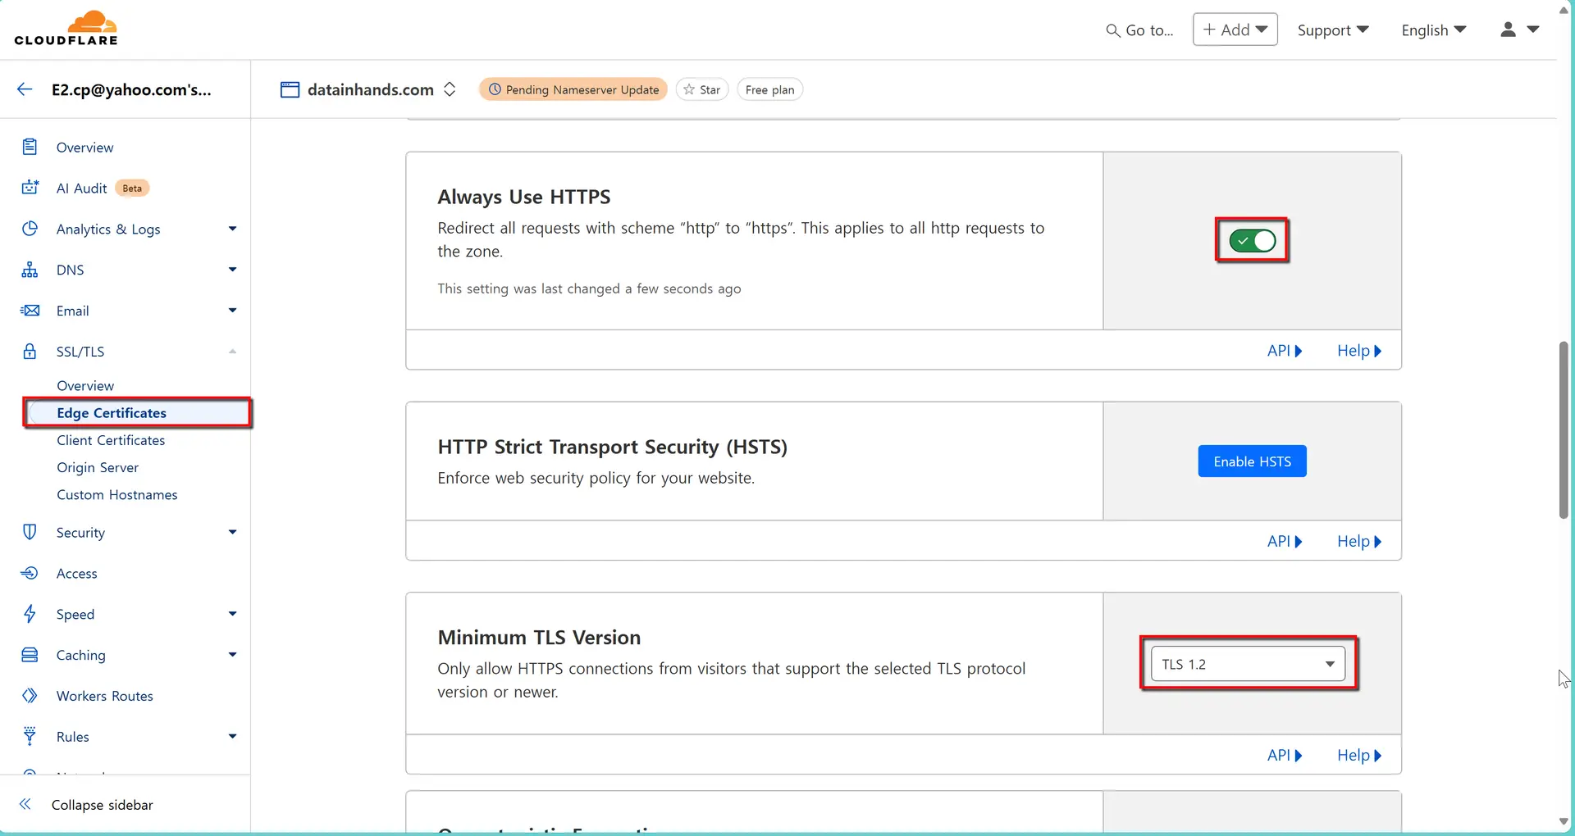Open the Caching section icon
1575x836 pixels.
30,655
